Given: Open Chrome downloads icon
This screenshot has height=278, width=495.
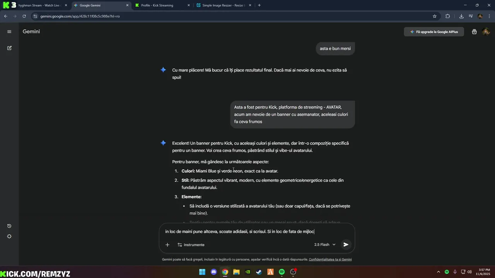Looking at the screenshot, I should tap(461, 16).
